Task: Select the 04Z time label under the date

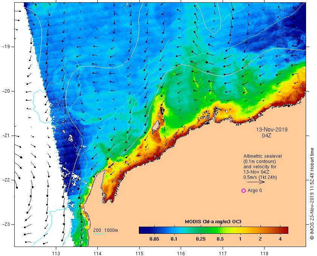Action: point(266,136)
